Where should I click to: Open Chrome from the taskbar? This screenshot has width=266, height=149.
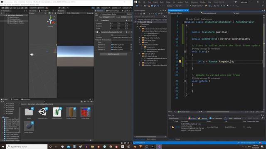111,147
